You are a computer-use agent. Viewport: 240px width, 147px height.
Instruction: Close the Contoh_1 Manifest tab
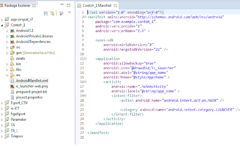115,6
